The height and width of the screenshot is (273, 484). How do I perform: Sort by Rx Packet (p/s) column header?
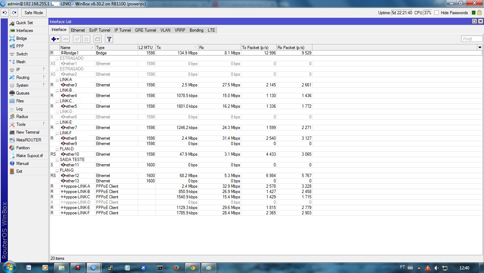294,48
